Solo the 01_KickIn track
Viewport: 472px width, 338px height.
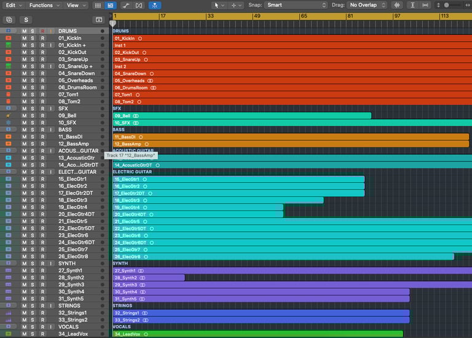click(x=33, y=38)
